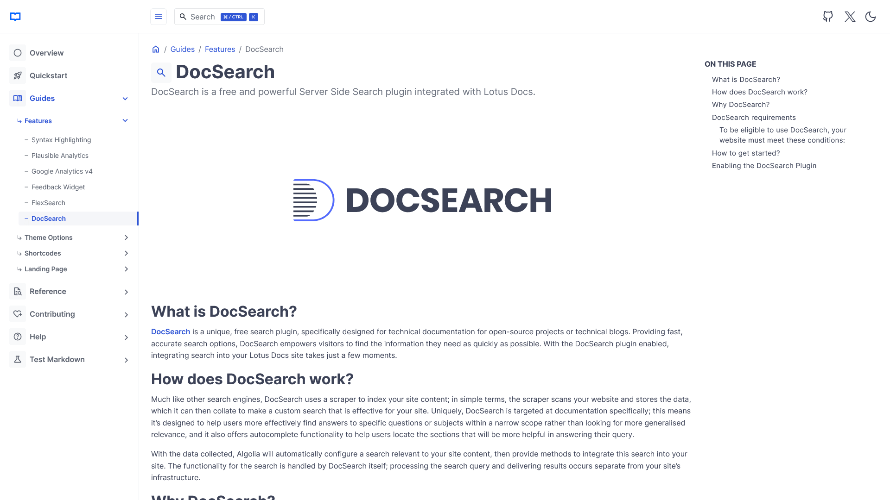The width and height of the screenshot is (890, 500).
Task: Click the Enabling the DocSearch Plugin anchor link
Action: click(764, 165)
